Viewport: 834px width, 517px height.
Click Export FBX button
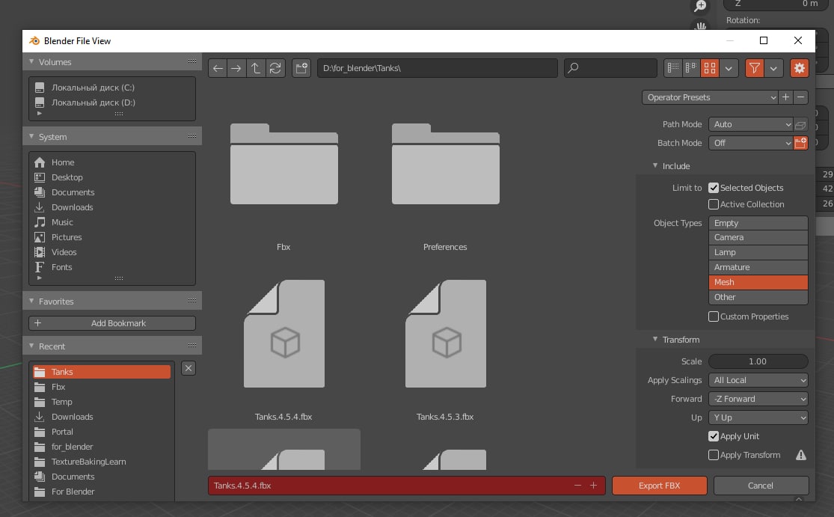[x=660, y=486]
